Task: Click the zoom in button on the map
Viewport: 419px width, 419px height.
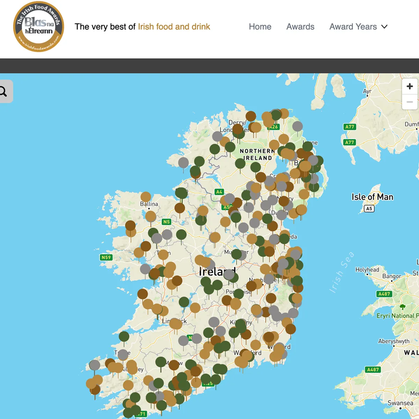Action: [410, 86]
